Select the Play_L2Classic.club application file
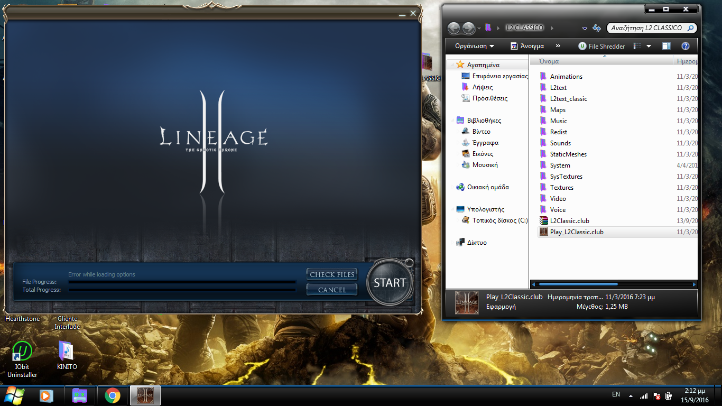 click(x=576, y=232)
